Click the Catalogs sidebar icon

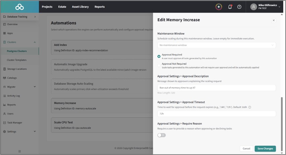(x=5, y=78)
